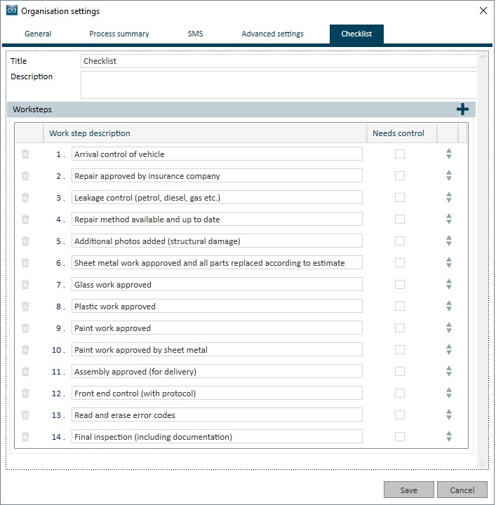
Task: Check Needs control for "Front end control"
Action: pyautogui.click(x=400, y=393)
